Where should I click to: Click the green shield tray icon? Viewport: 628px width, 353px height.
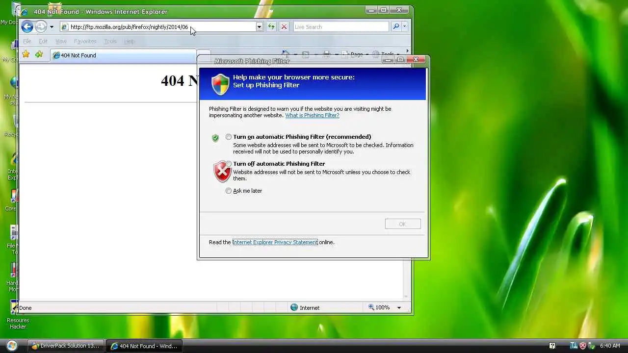coord(591,346)
